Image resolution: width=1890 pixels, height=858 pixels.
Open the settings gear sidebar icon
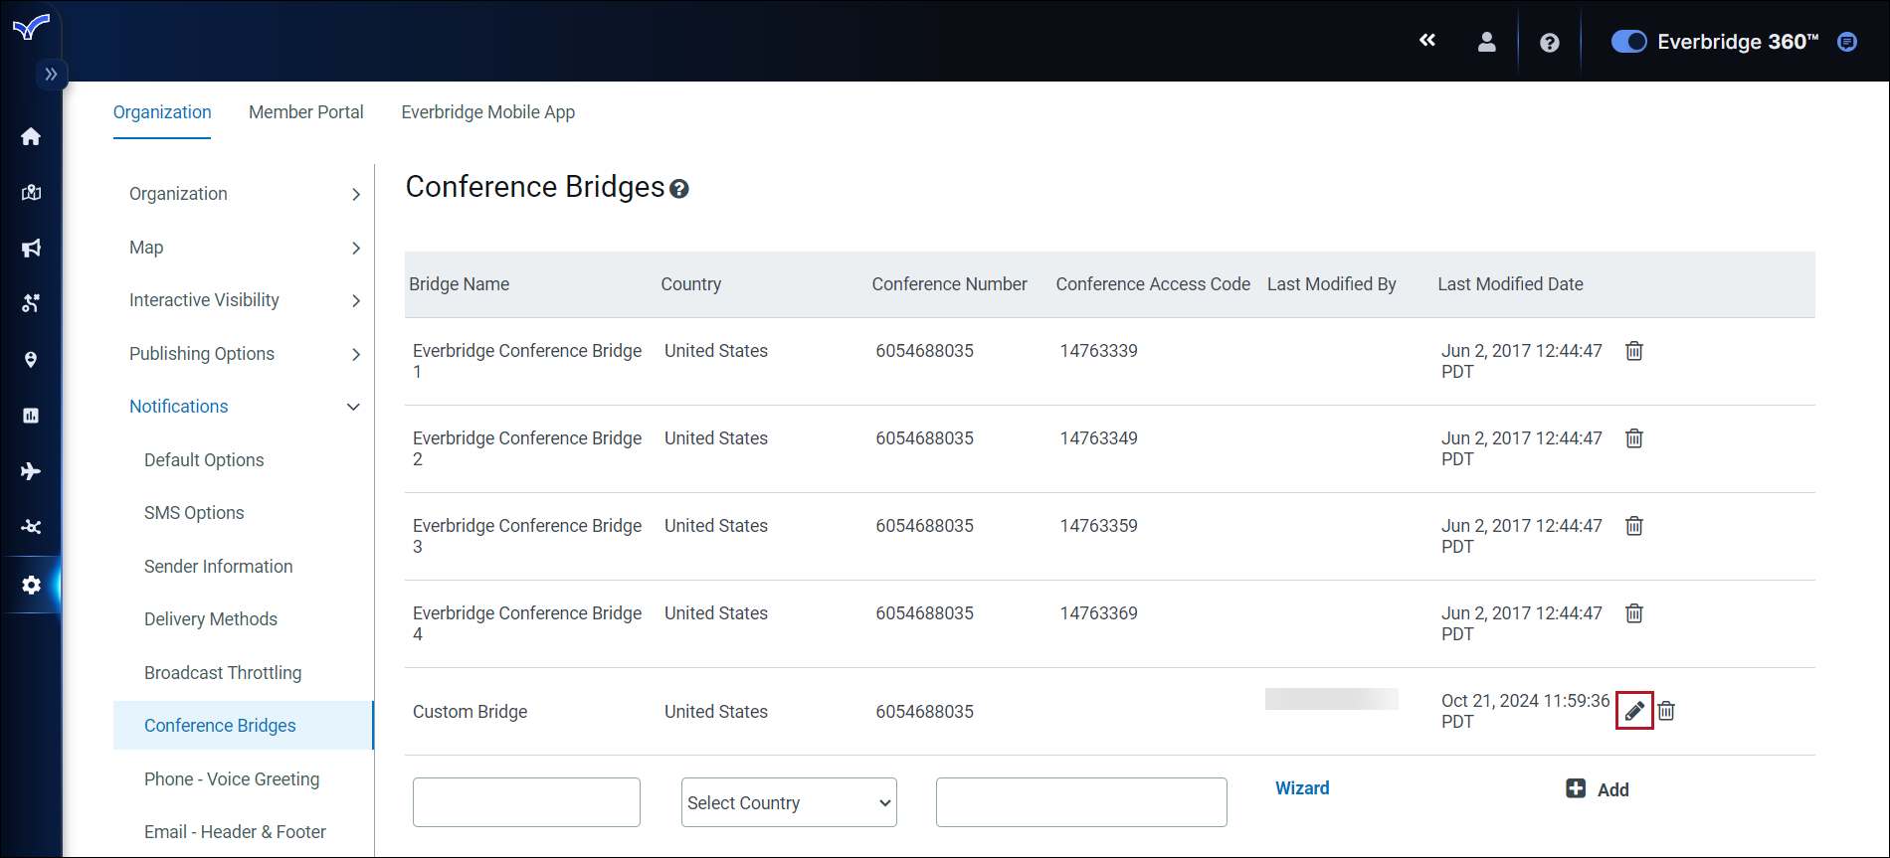click(x=31, y=585)
